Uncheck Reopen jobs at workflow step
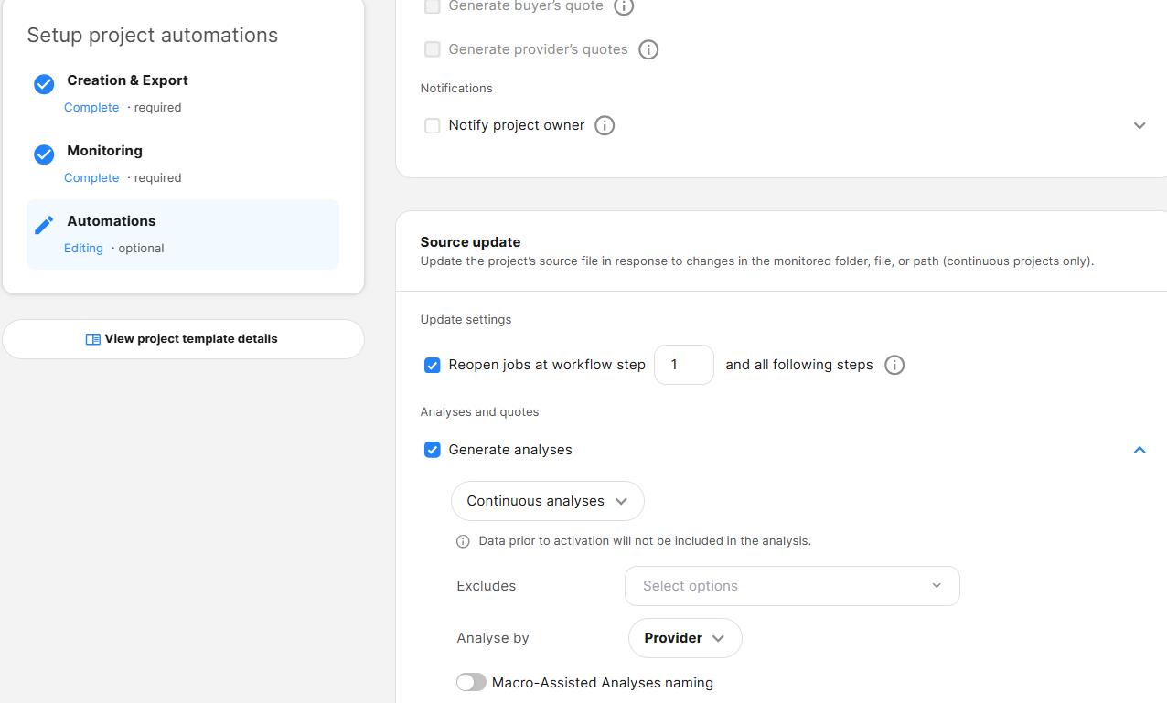 433,366
